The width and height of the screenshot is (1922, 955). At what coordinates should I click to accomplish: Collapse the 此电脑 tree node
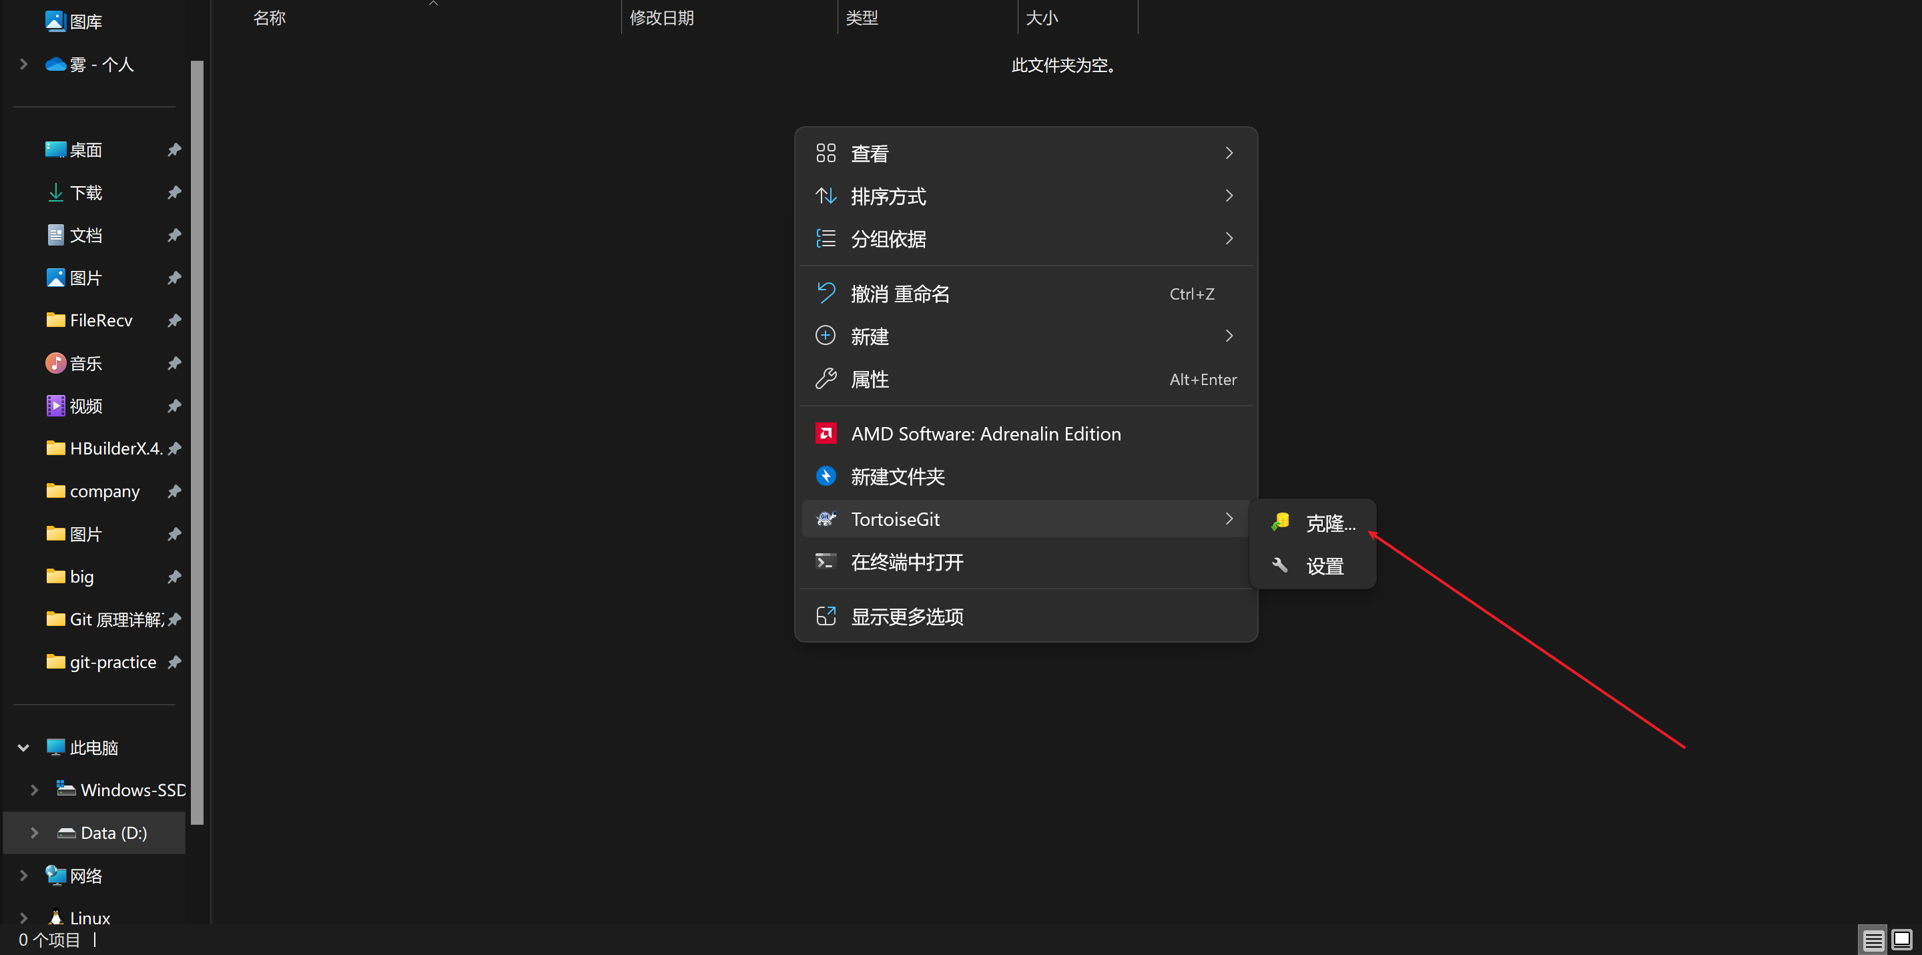click(23, 747)
